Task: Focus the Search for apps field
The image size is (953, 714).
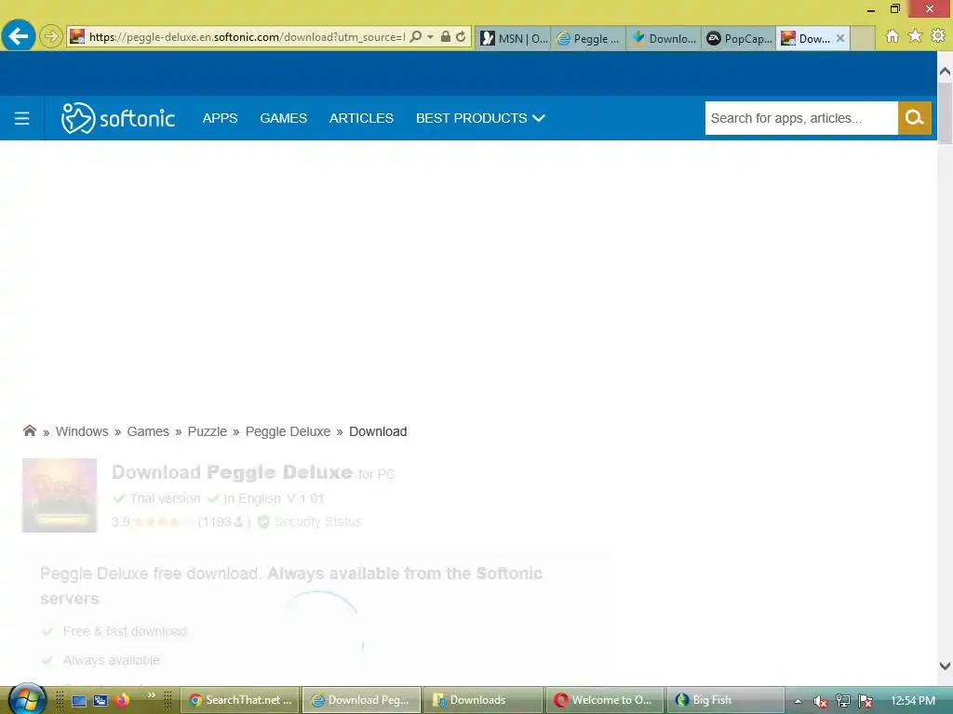Action: 801,118
